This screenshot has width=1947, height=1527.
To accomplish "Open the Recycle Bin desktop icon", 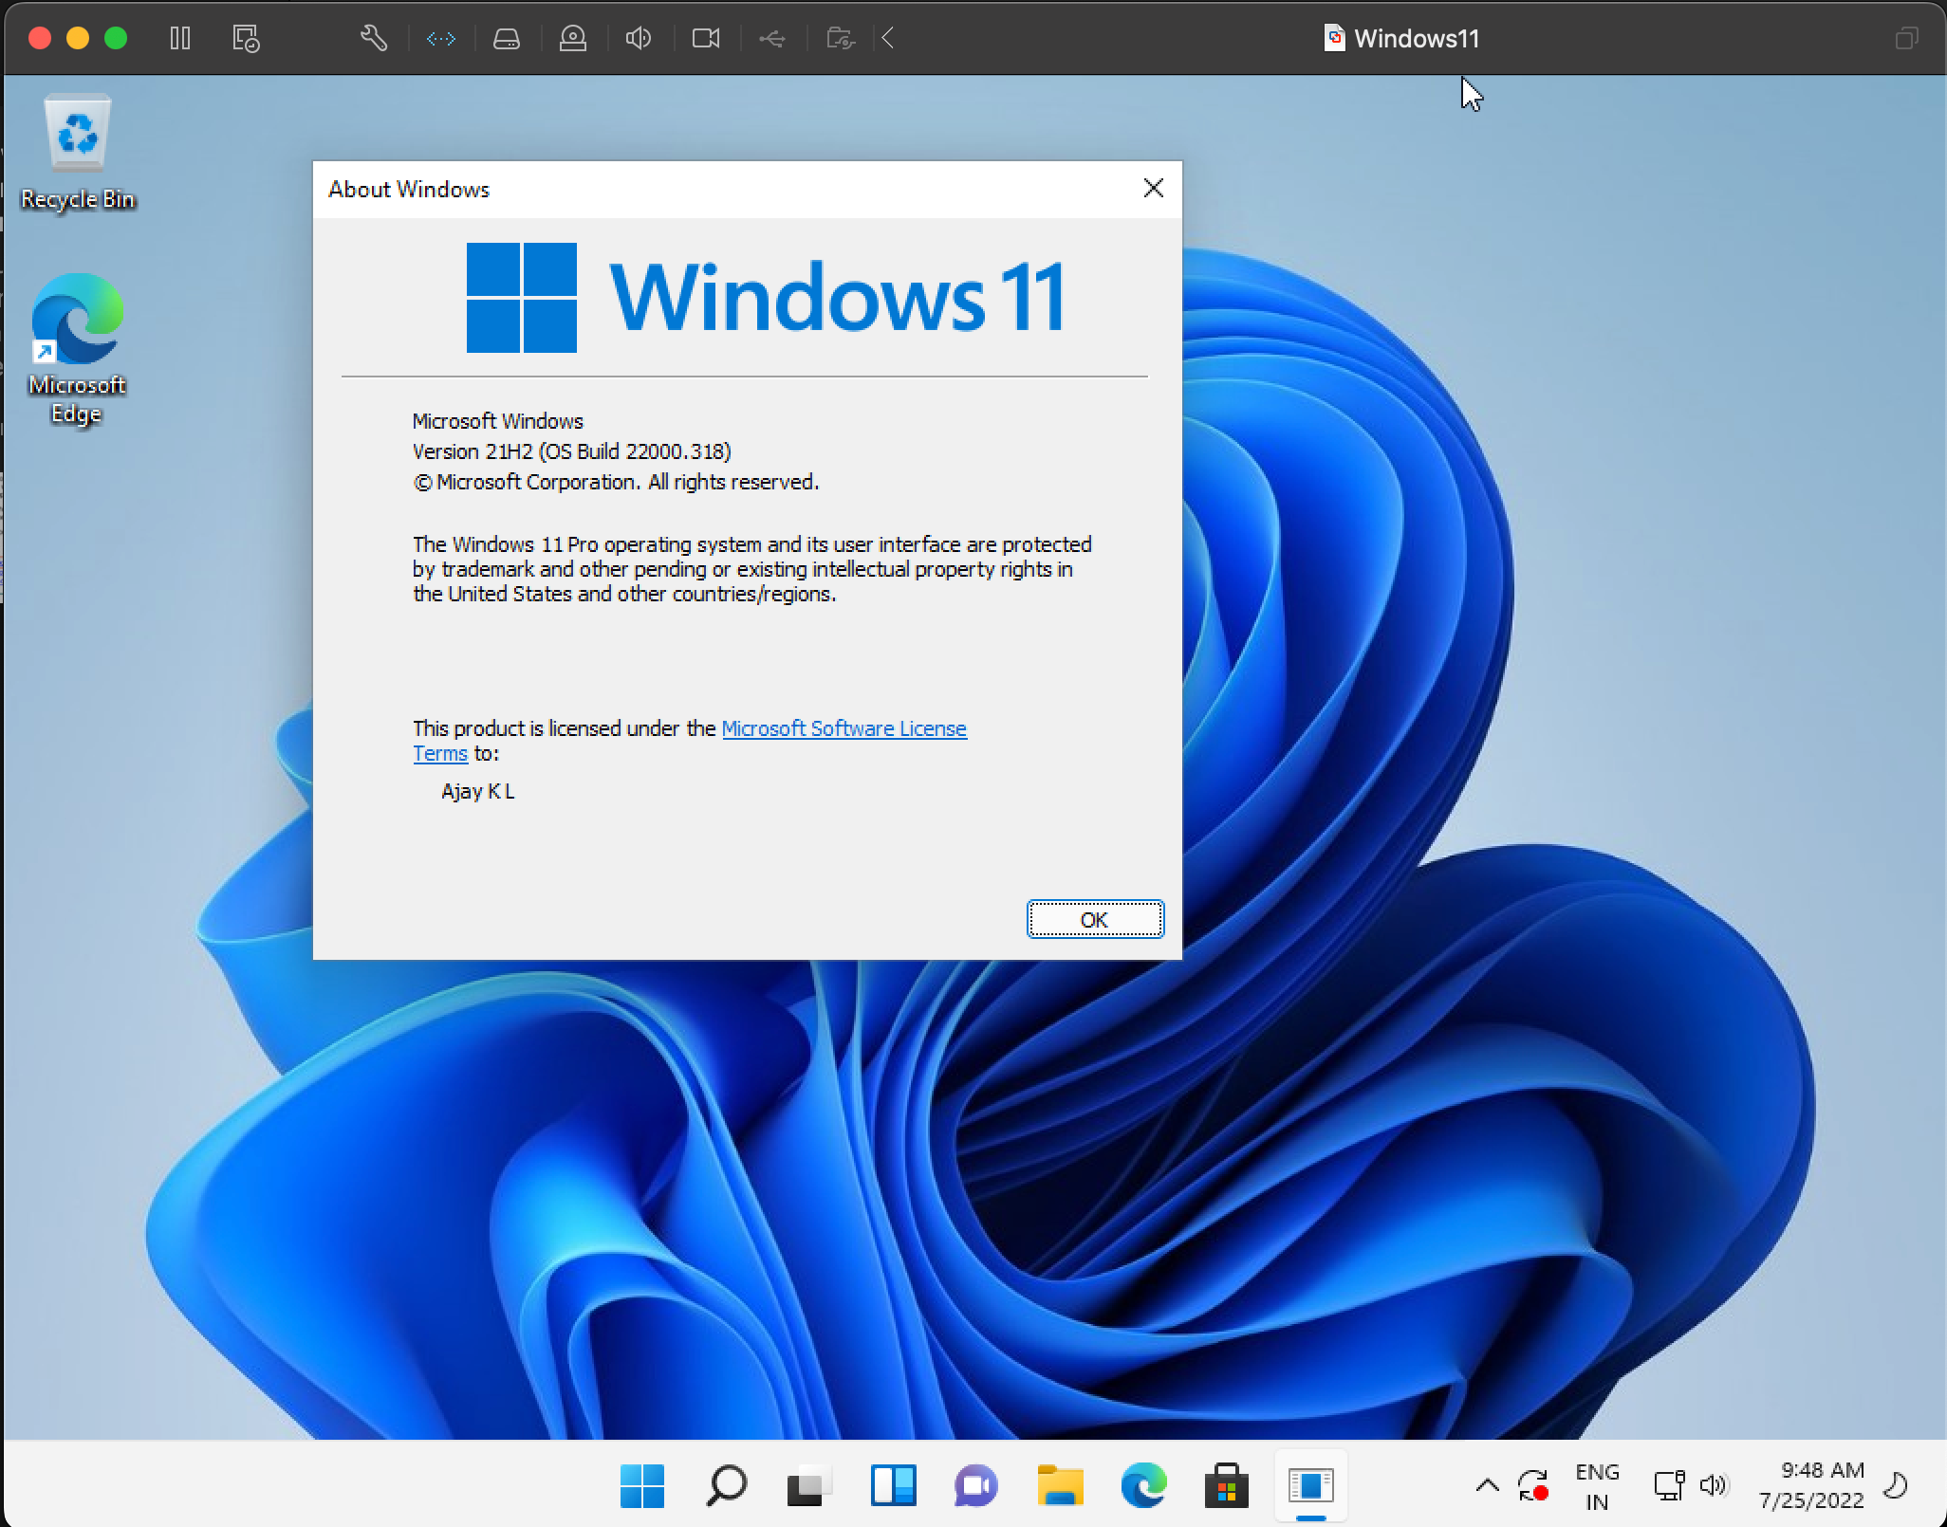I will [x=78, y=154].
